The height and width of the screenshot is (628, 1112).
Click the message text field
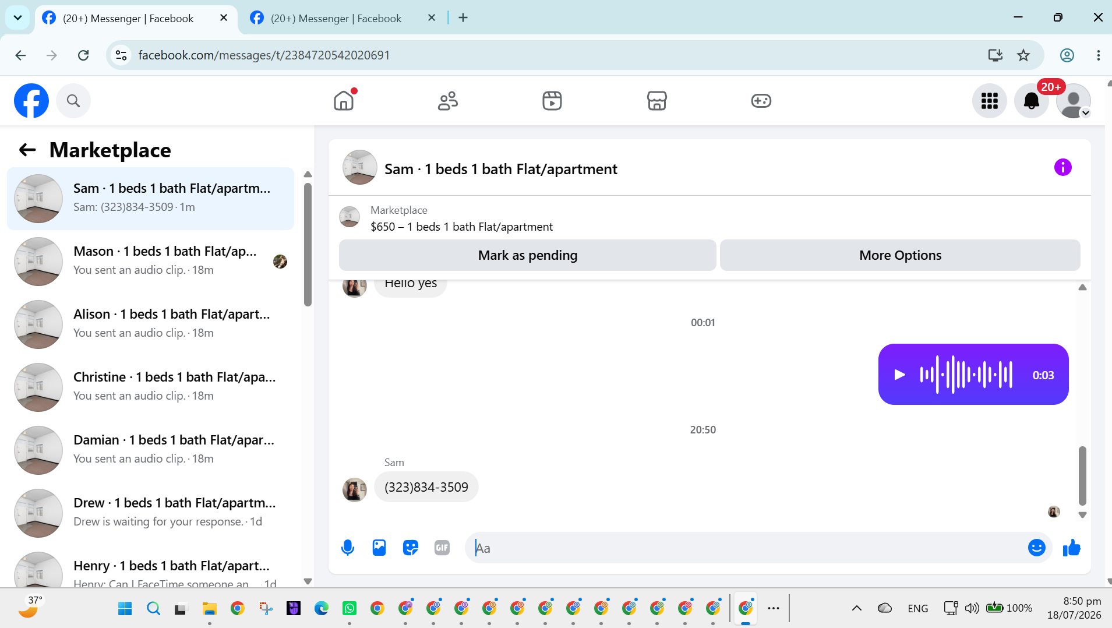click(746, 548)
